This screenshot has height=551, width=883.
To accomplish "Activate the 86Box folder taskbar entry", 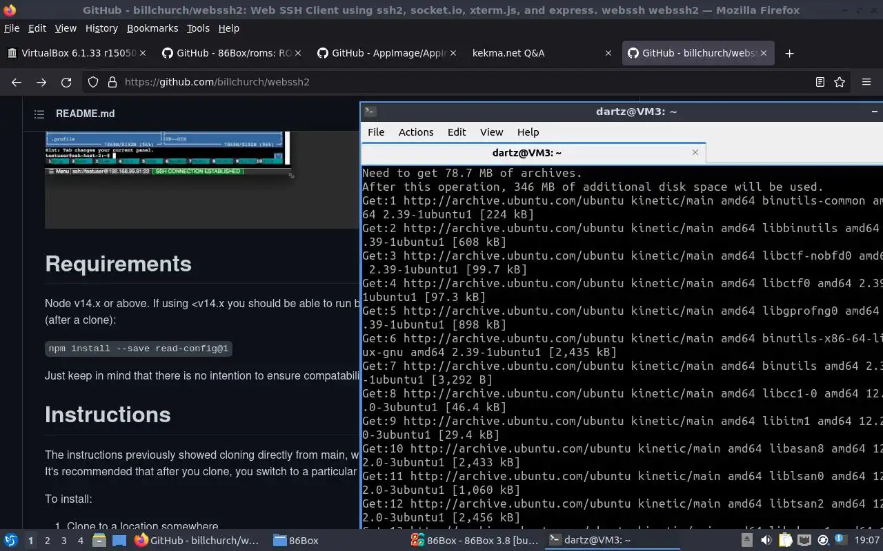I will click(x=337, y=541).
